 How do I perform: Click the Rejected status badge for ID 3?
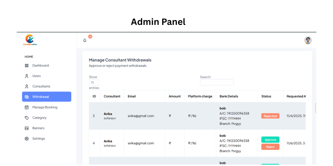[x=270, y=116]
